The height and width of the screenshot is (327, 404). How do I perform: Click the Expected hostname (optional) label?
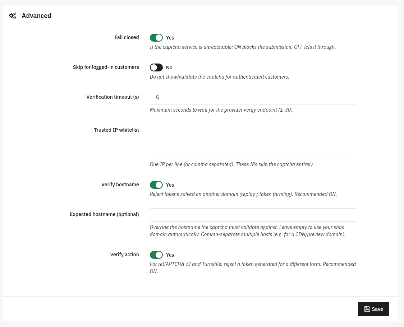click(104, 214)
